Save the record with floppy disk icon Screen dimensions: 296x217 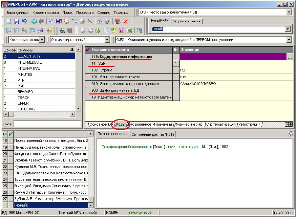point(17,21)
